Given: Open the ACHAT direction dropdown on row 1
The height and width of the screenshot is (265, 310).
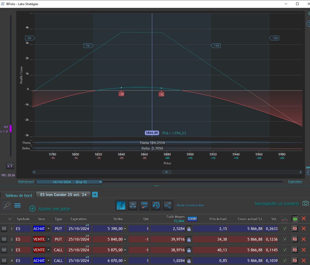Looking at the screenshot, I should [x=48, y=229].
